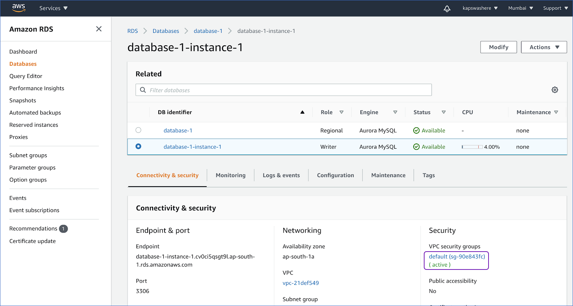573x306 pixels.
Task: Open the notifications bell icon
Action: click(x=447, y=8)
